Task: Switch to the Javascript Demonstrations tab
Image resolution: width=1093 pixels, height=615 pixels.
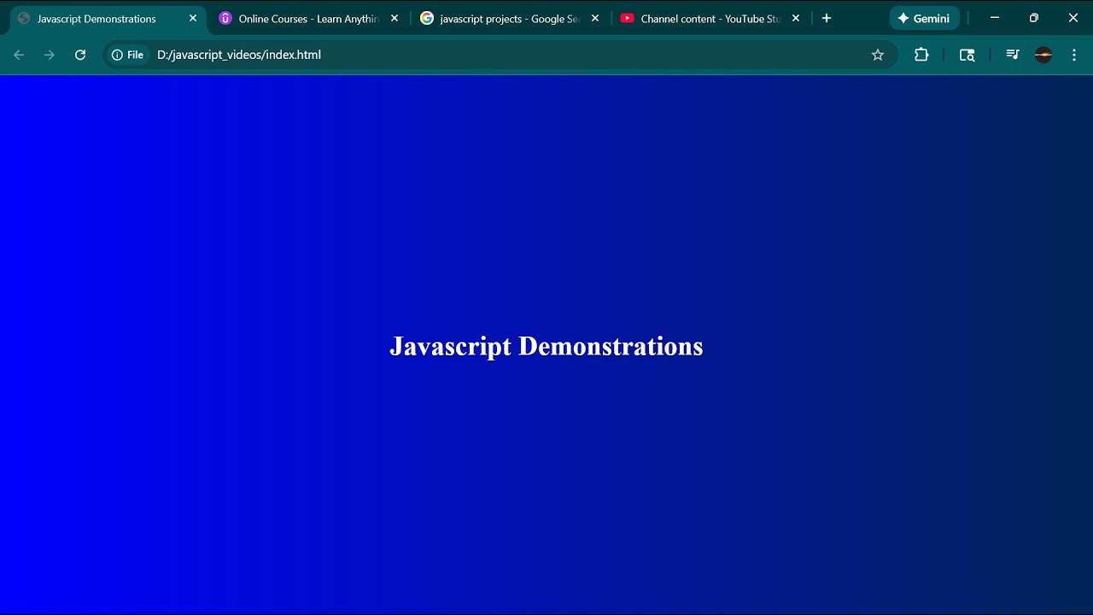Action: coord(107,18)
